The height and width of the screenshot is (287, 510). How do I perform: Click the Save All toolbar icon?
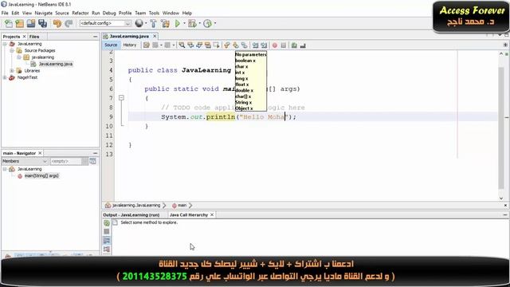42,23
